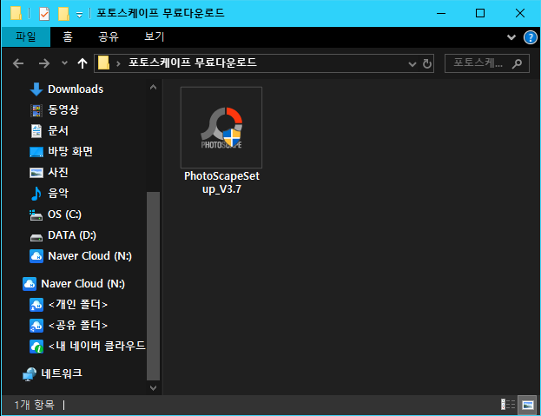Switch to details view in status bar
Screen dimensions: 541x416
(508, 404)
